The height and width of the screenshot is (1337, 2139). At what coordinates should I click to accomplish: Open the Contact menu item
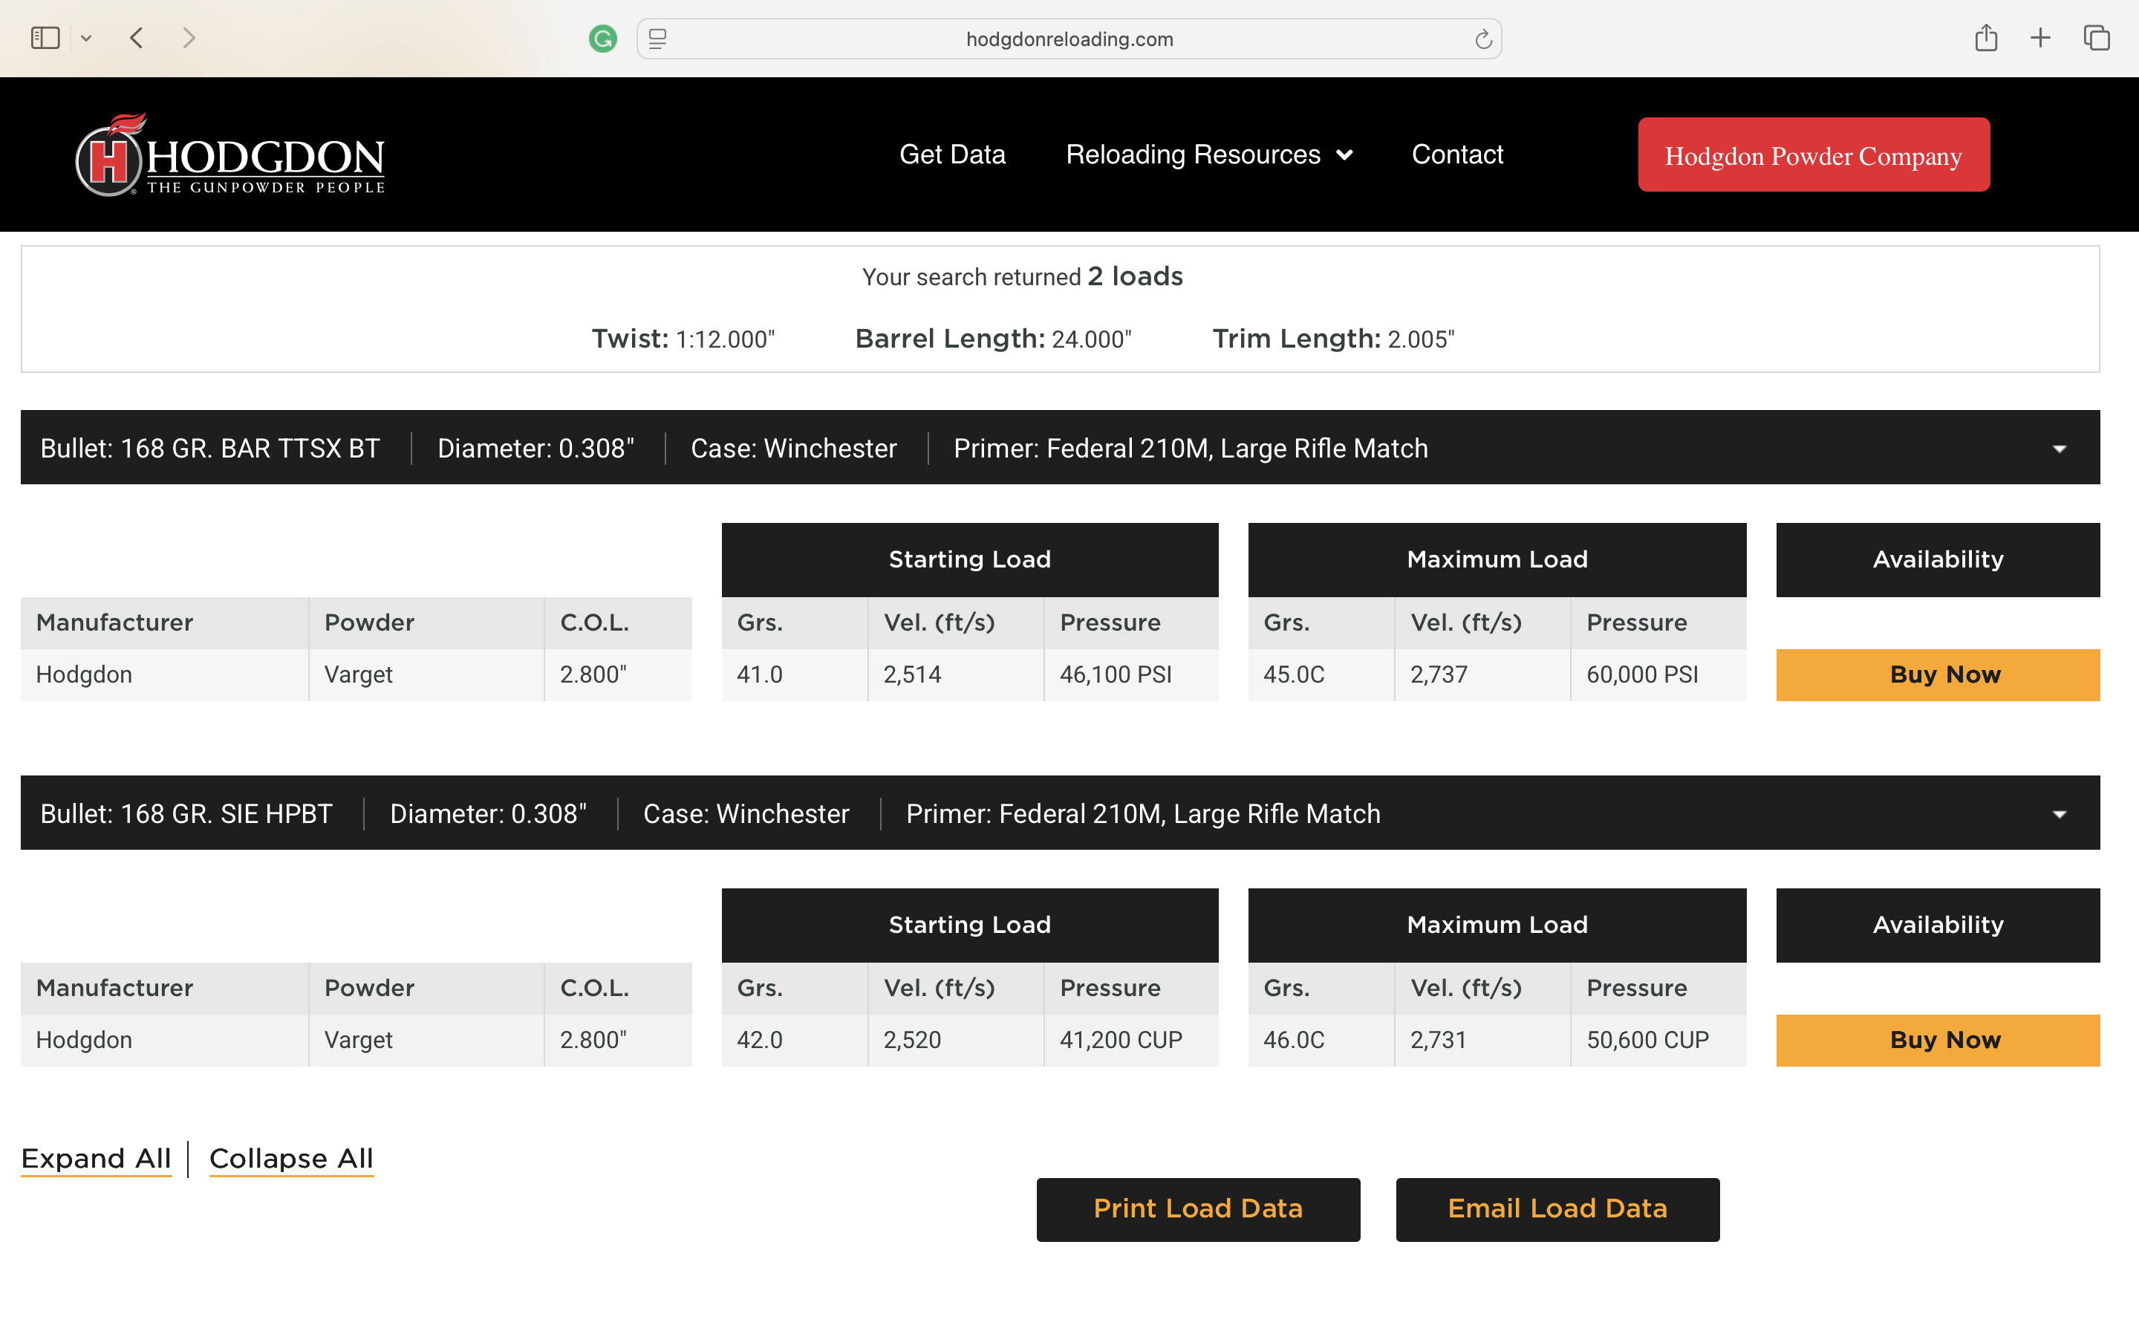click(x=1456, y=154)
